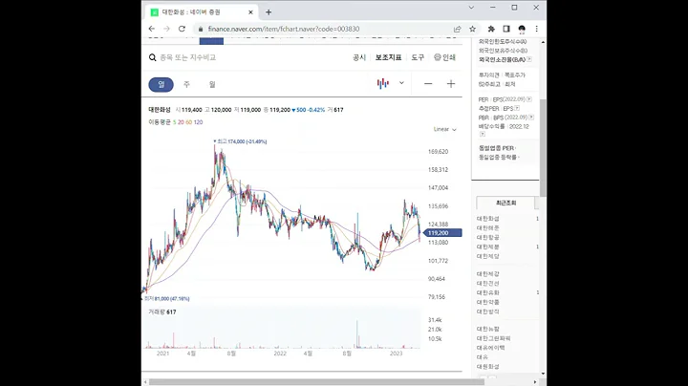Viewport: 688px width, 386px height.
Task: Click the help icon next to 추정PER EPS
Action: [517, 108]
